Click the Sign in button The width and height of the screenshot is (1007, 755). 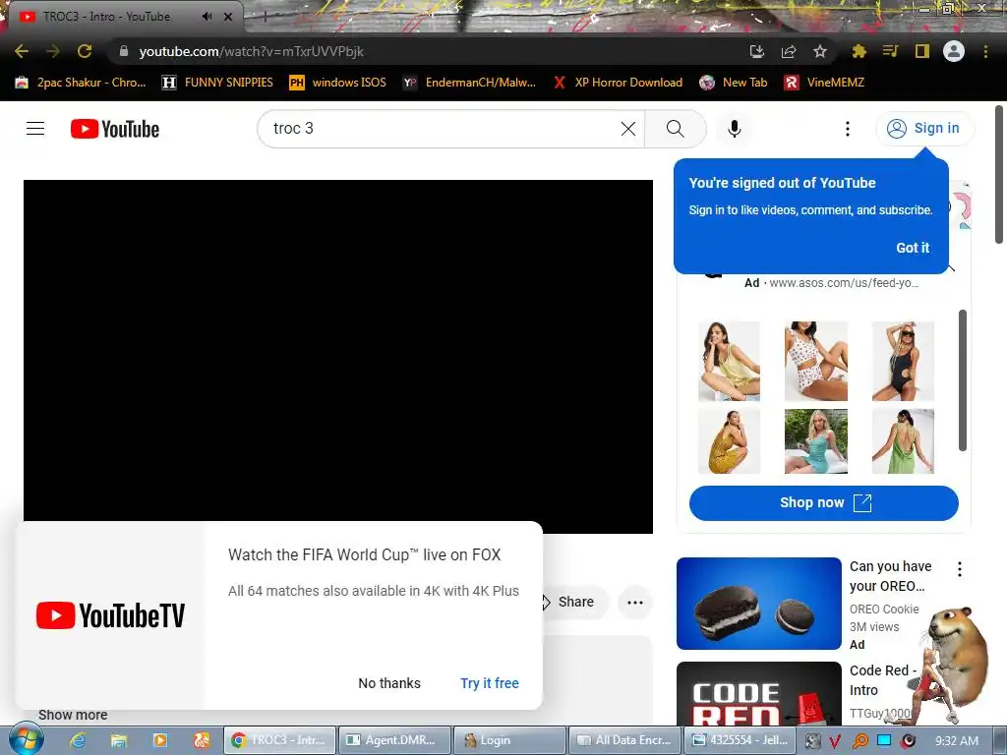(924, 129)
